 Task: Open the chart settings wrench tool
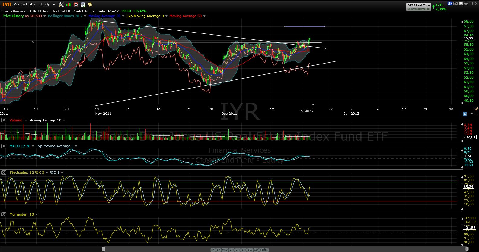[x=61, y=4]
